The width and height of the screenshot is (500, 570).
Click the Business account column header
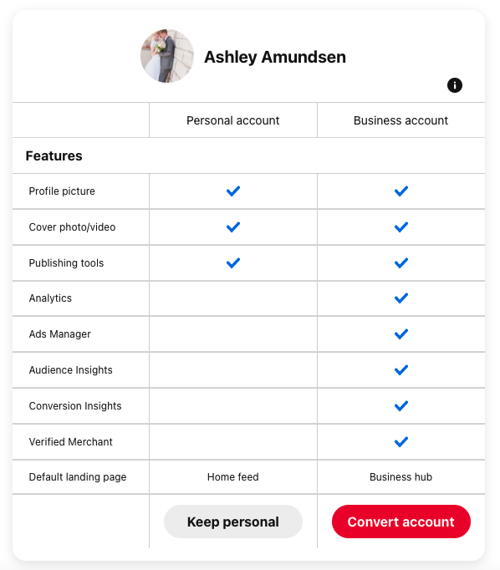(401, 120)
